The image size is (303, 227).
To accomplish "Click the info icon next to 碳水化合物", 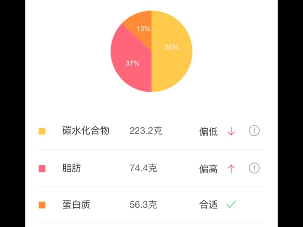I will pyautogui.click(x=255, y=131).
